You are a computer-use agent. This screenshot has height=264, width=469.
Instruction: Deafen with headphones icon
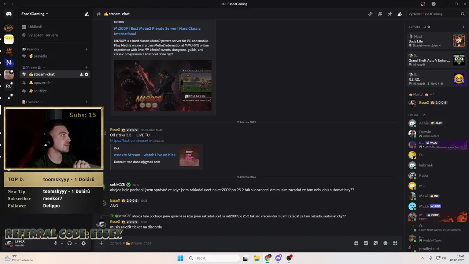pos(70,243)
